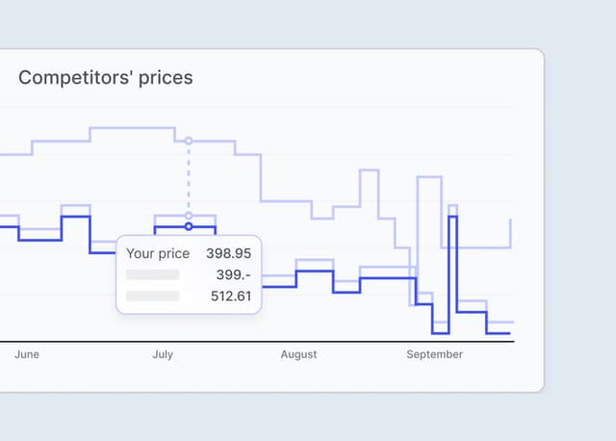Viewport: 616px width, 441px height.
Task: Click the 512.61 price in the tooltip
Action: [x=231, y=297]
